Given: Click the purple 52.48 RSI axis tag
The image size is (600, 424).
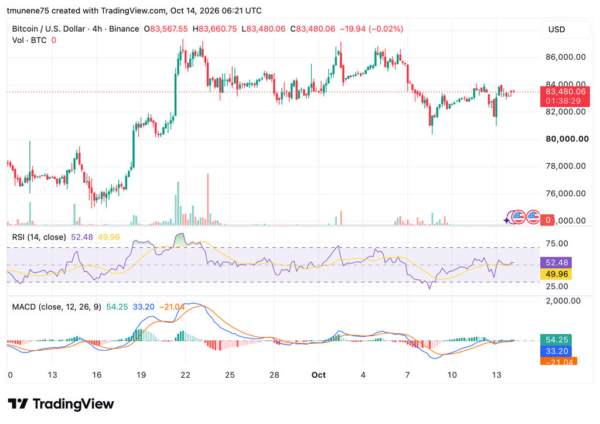Looking at the screenshot, I should (x=556, y=263).
